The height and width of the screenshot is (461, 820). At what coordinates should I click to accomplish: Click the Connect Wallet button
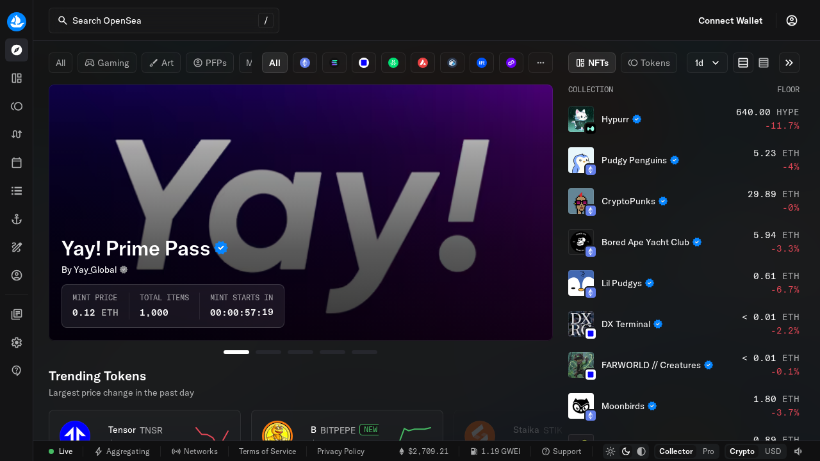click(730, 20)
